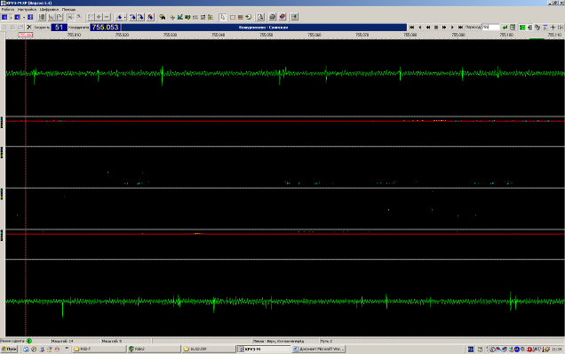The height and width of the screenshot is (354, 565).
Task: Expand dropdown arrow next to first blue view icon
Action: pyautogui.click(x=11, y=17)
